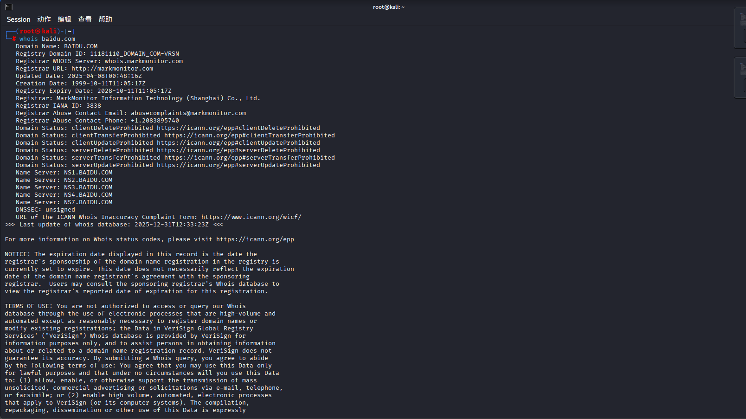Click 'Registrar IANA ID: 3838'
Screen dimensions: 746x419
(x=58, y=106)
